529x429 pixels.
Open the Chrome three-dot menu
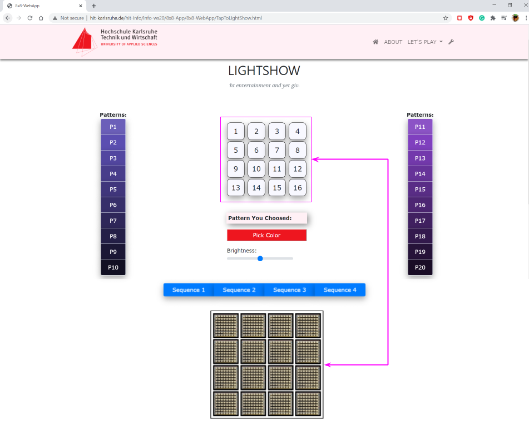tap(526, 18)
